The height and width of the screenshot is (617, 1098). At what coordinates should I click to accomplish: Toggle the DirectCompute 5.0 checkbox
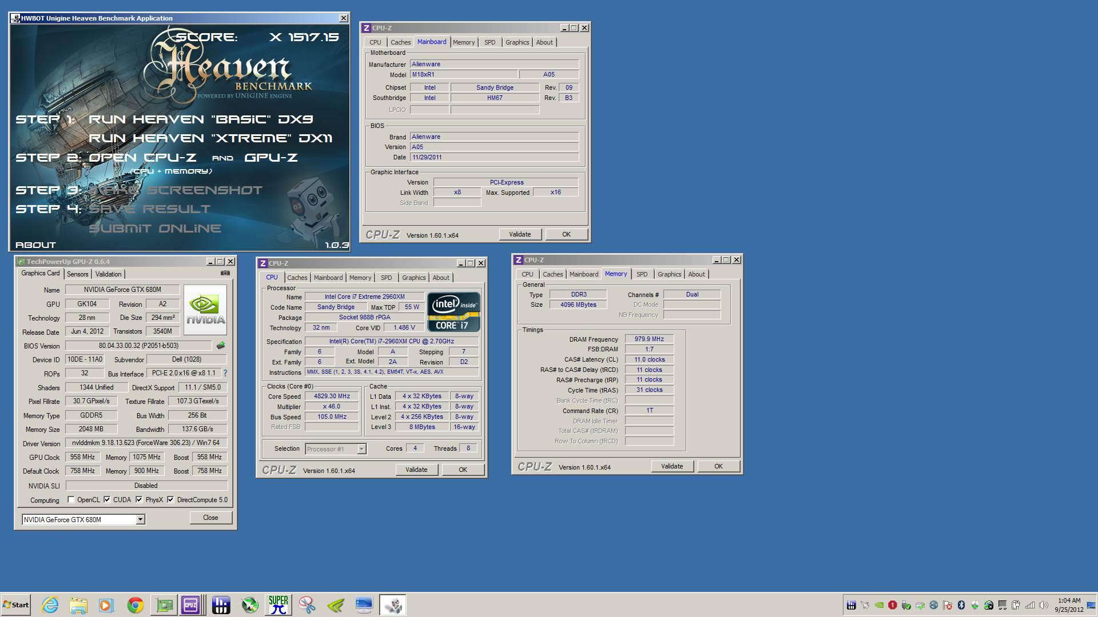(x=170, y=500)
